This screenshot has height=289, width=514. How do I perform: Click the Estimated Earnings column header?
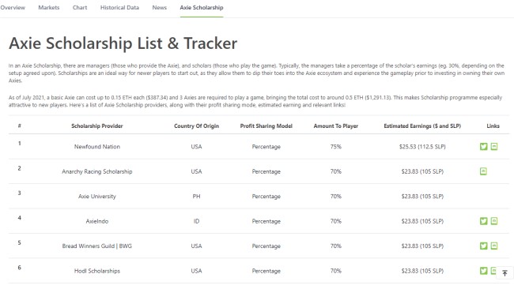pyautogui.click(x=422, y=126)
